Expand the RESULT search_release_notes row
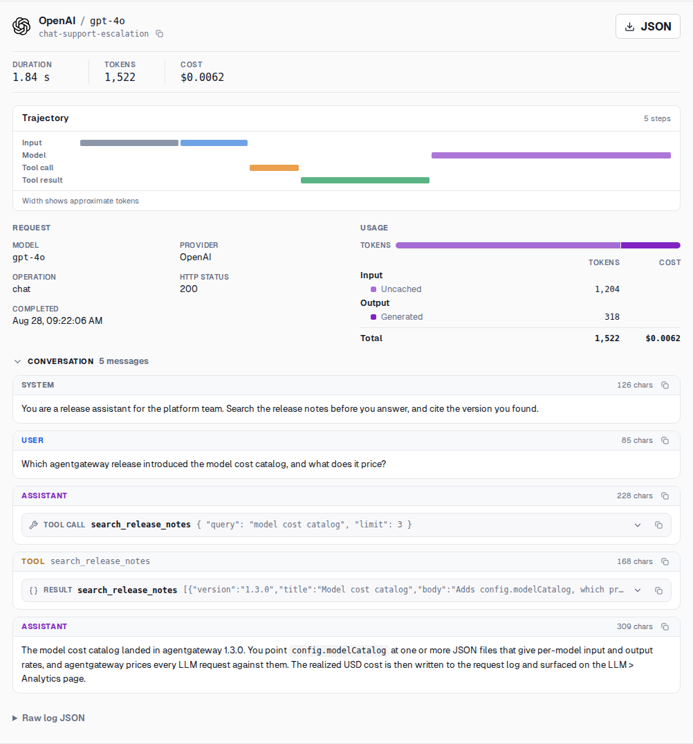This screenshot has height=744, width=693. click(x=638, y=590)
